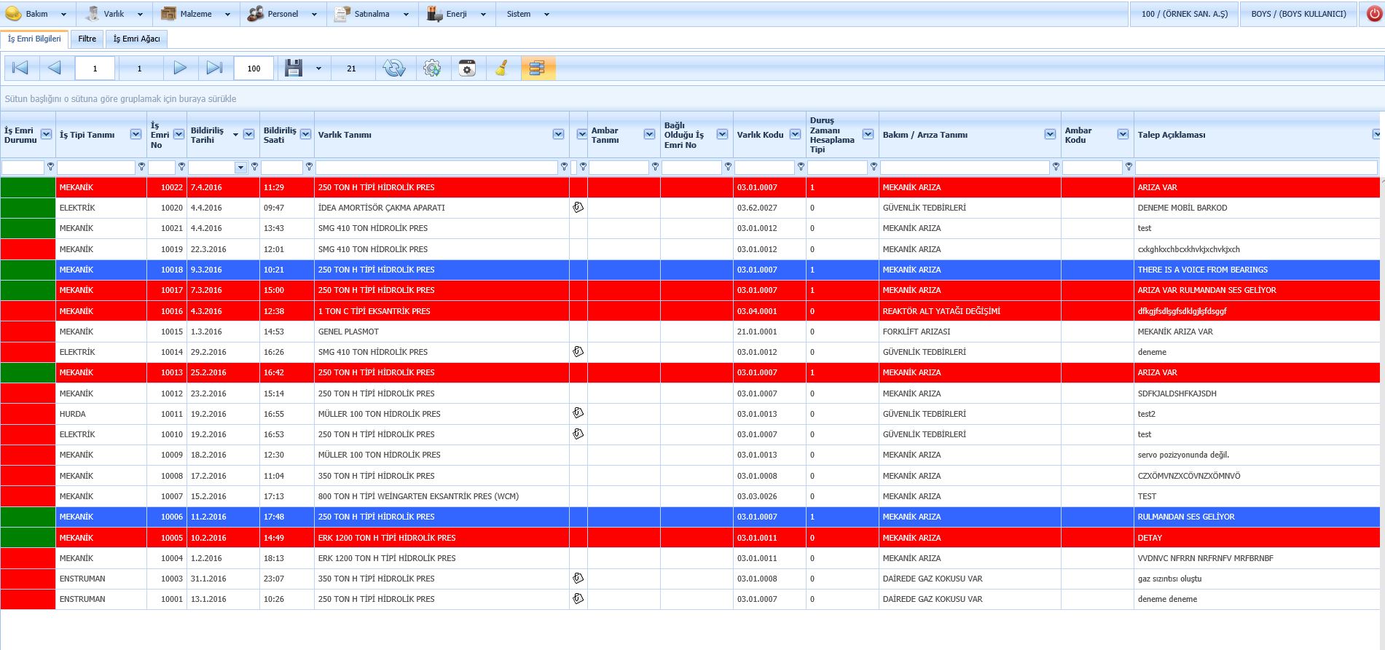Click the Varlık Tanımı filter text box
This screenshot has width=1385, height=650.
click(x=436, y=168)
